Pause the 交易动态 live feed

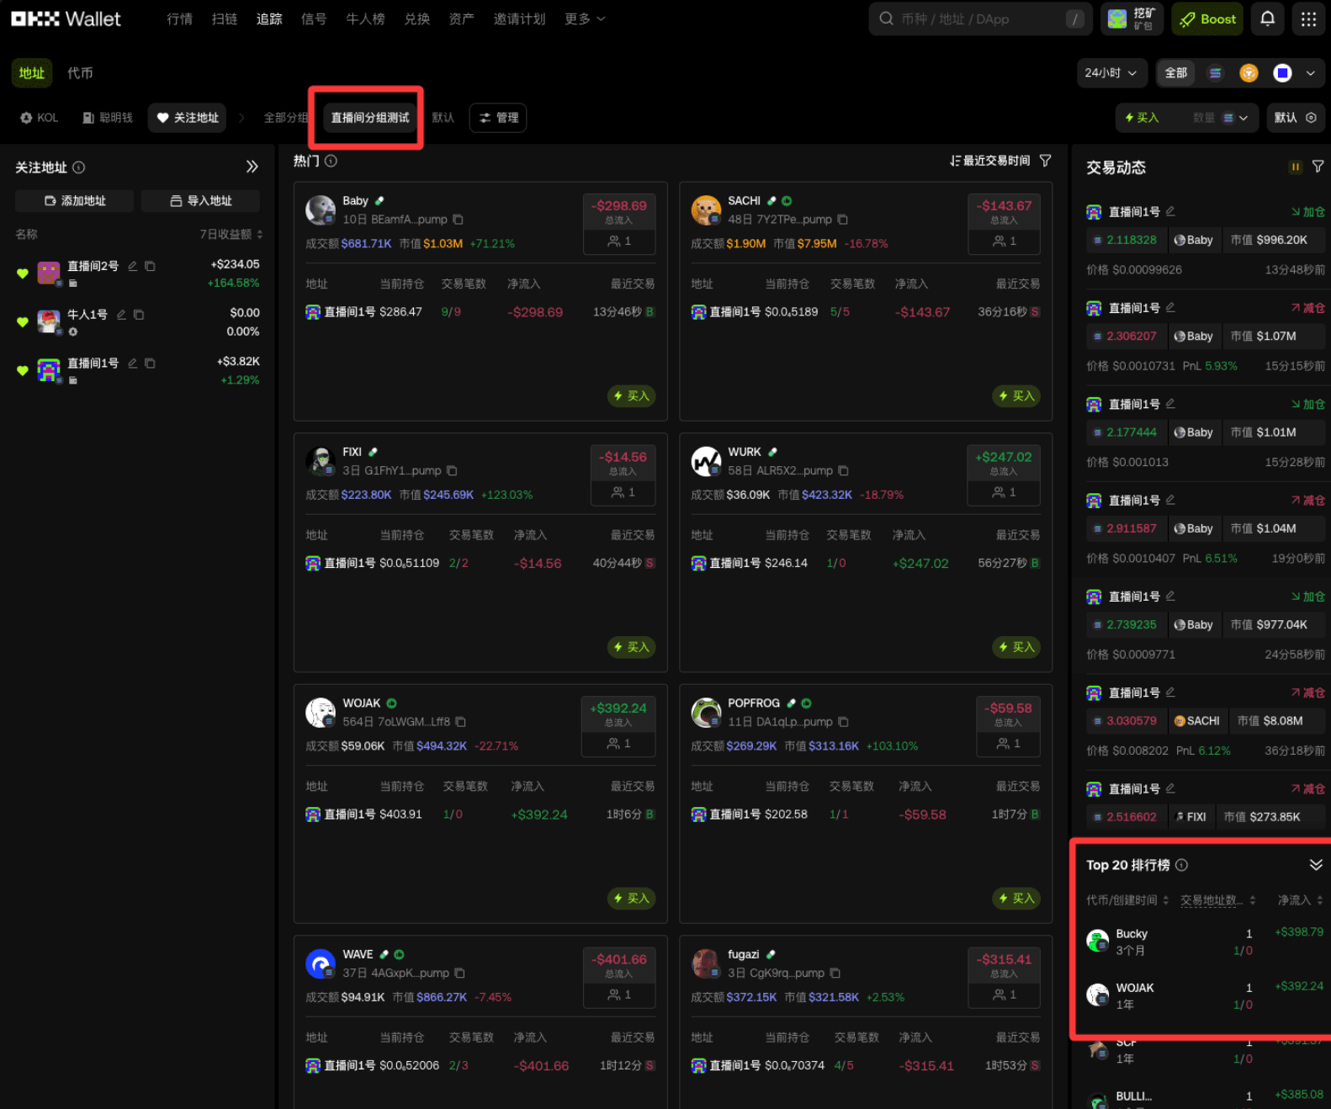pyautogui.click(x=1296, y=167)
